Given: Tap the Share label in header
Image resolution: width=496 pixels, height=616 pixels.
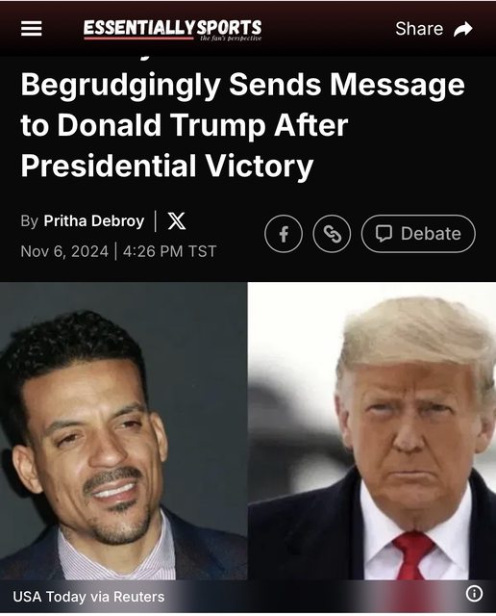Looking at the screenshot, I should [419, 29].
